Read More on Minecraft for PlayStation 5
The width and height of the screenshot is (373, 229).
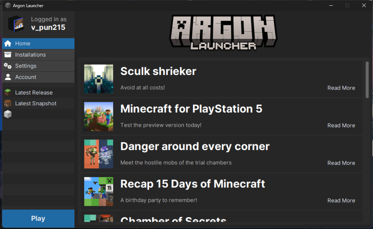341,126
